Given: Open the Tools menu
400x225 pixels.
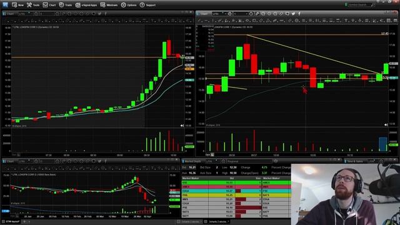Looking at the screenshot, I should click(x=33, y=5).
